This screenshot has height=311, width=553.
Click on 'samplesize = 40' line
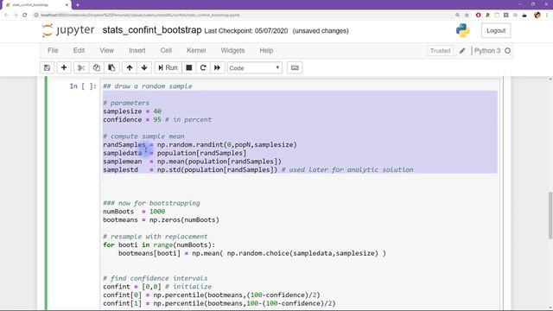pyautogui.click(x=132, y=111)
